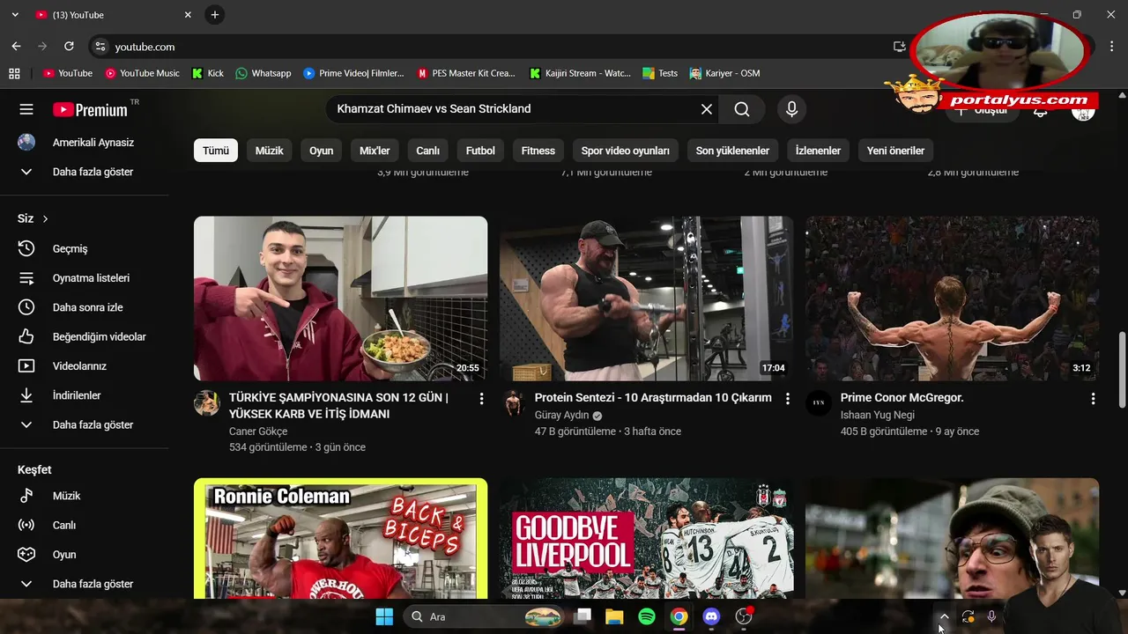The image size is (1128, 634).
Task: Click the Chrome back arrow
Action: point(16,47)
